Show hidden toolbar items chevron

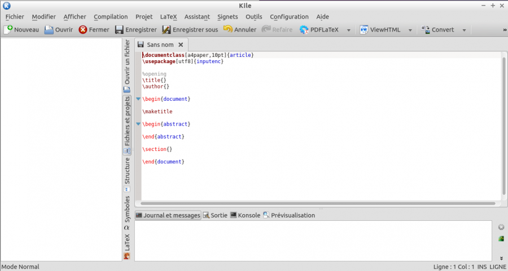click(505, 30)
